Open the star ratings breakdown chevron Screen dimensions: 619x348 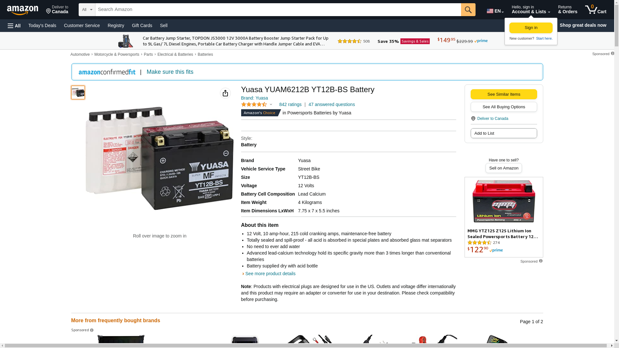[x=271, y=104]
